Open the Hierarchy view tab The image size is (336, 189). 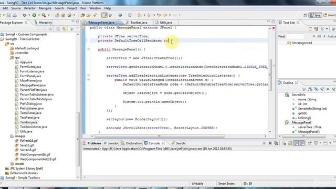43,23
